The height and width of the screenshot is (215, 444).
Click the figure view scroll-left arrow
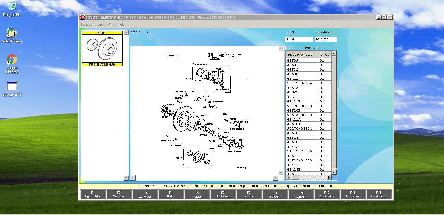pos(133,178)
